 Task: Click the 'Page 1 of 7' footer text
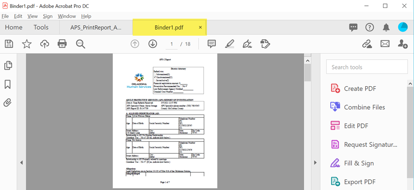165,182
